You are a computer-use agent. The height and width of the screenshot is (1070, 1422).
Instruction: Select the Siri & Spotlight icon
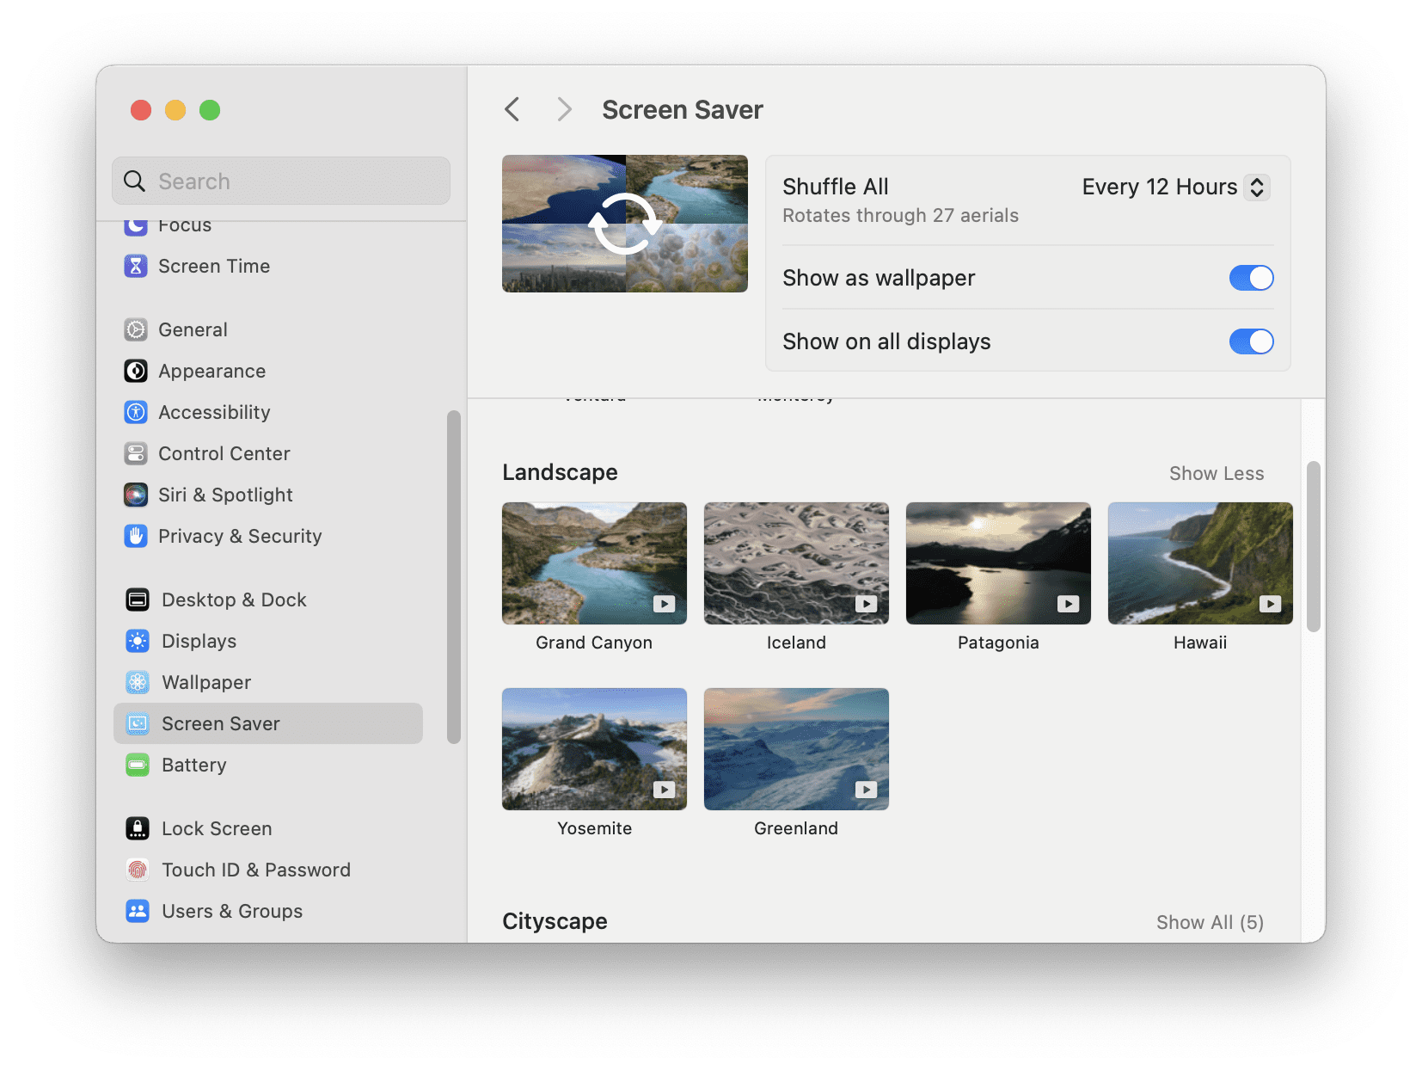pos(136,495)
